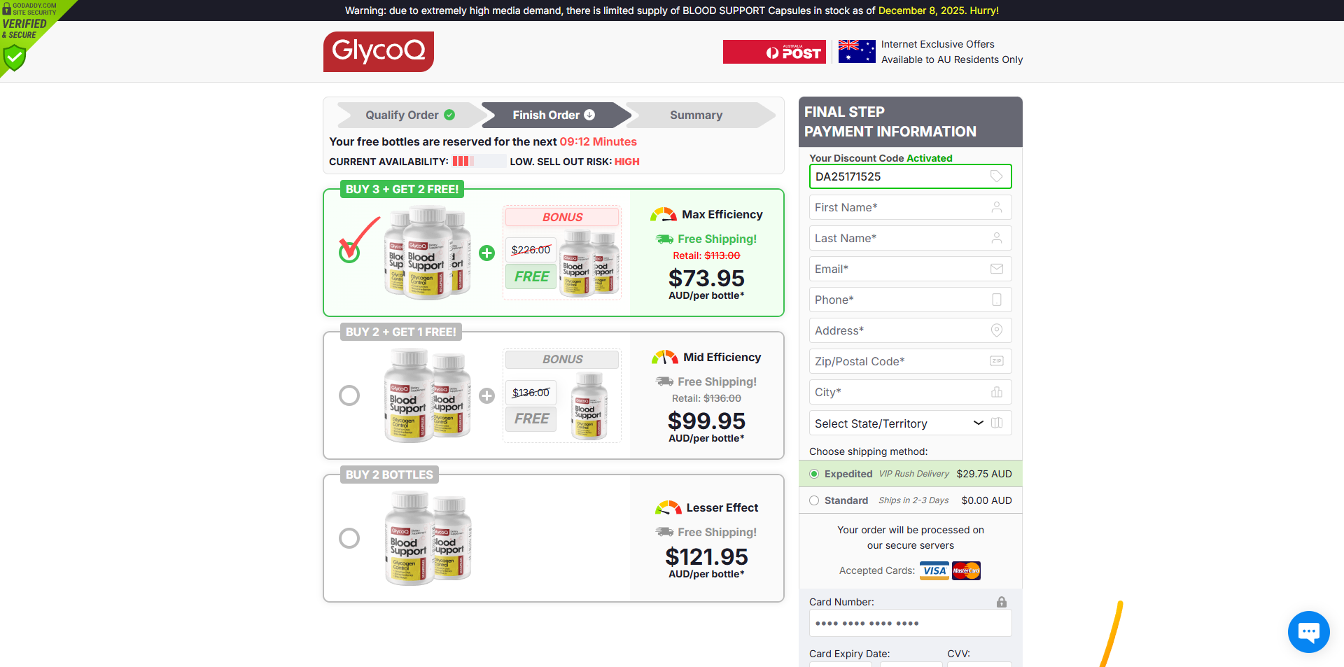Click the green check icon on Qualify Order
Viewport: 1344px width, 667px height.
coord(449,115)
